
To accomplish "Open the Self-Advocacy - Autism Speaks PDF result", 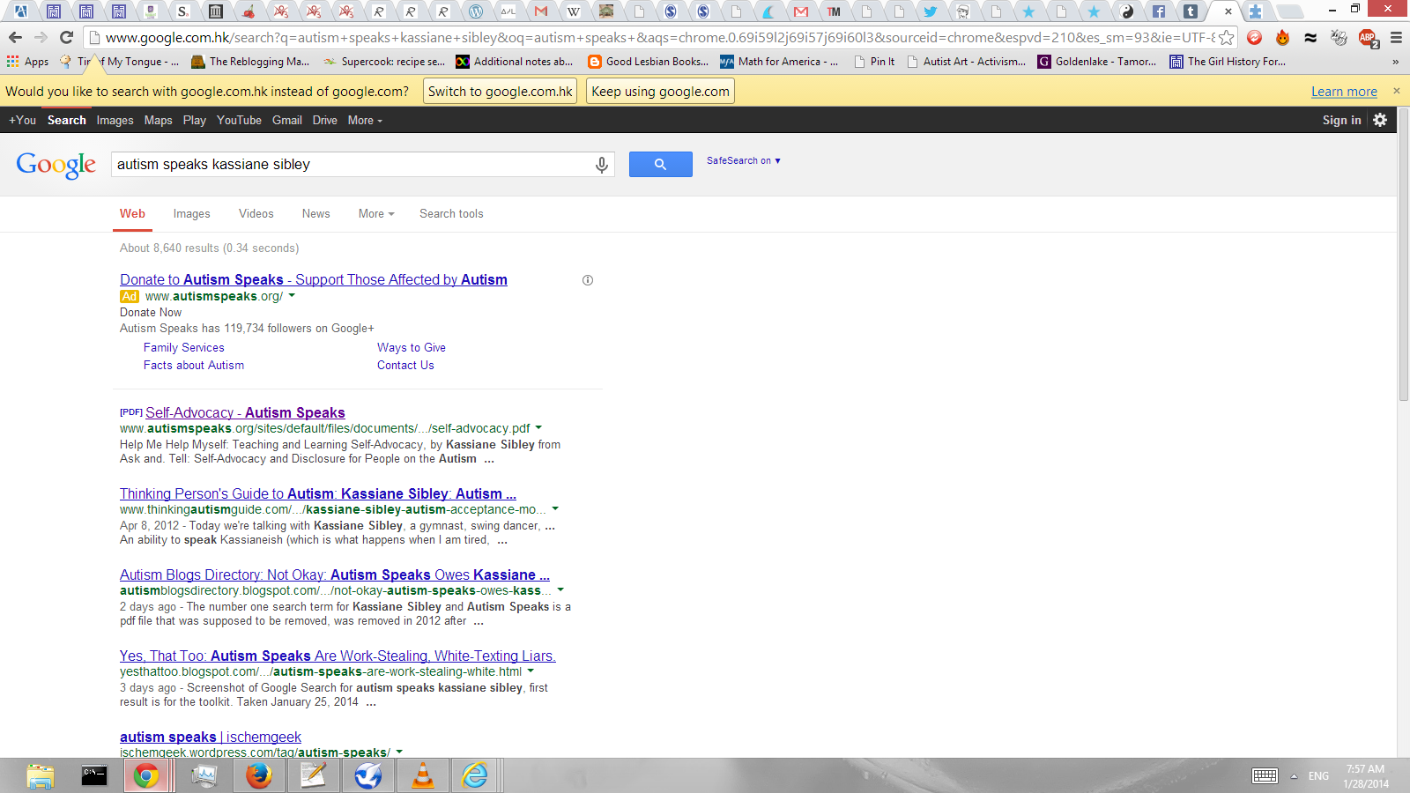I will (x=245, y=412).
